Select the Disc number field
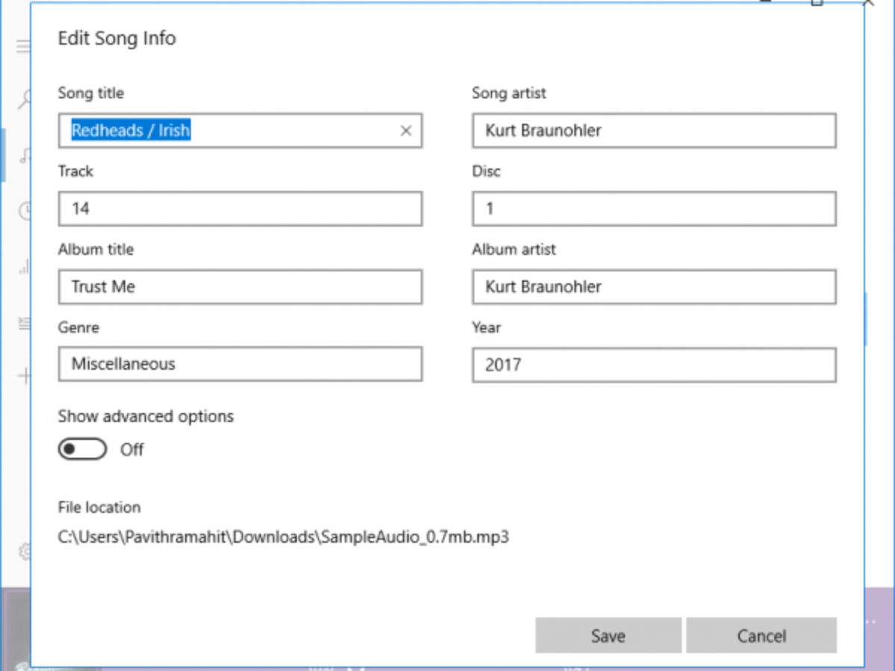This screenshot has width=895, height=671. (653, 209)
